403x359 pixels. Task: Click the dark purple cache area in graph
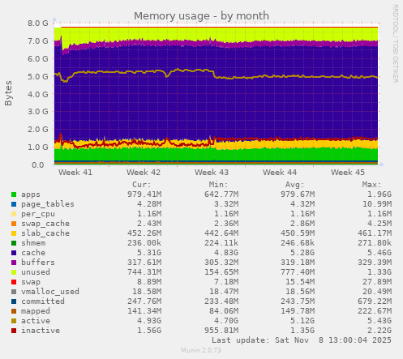[217, 108]
